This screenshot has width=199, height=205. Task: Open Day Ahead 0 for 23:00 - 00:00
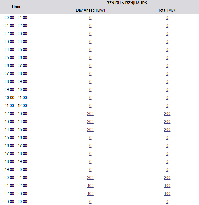coord(90,202)
